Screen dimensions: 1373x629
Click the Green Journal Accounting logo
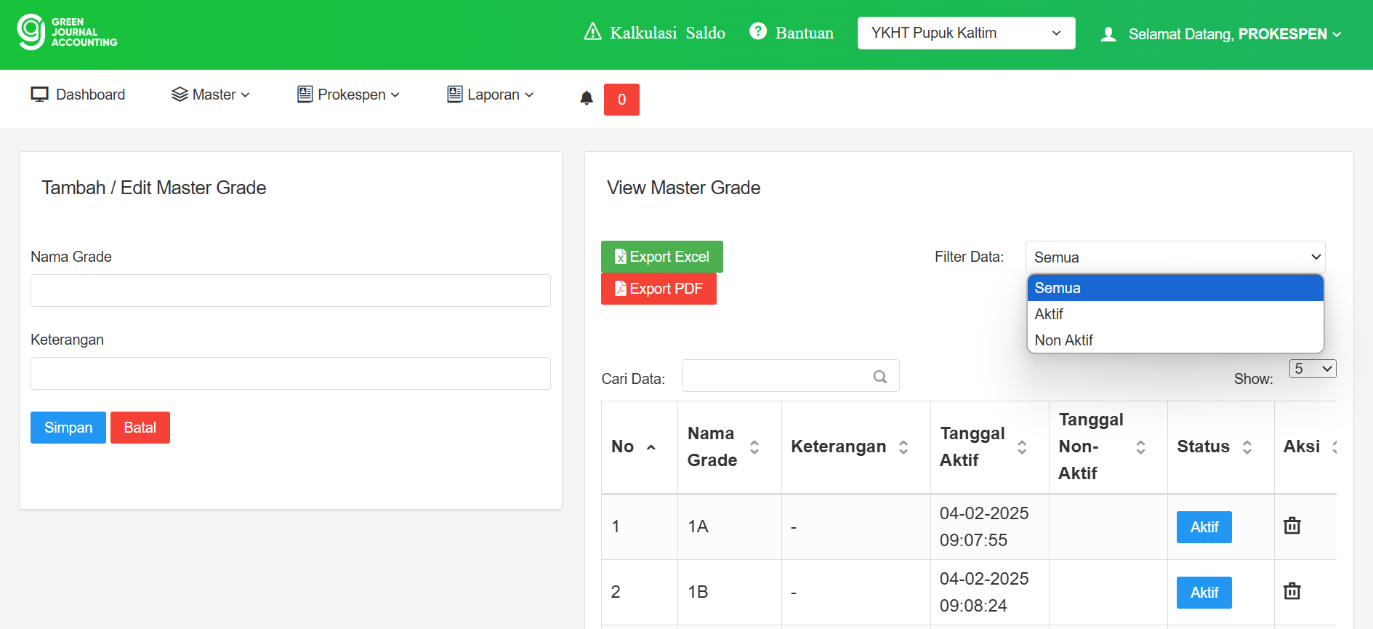(67, 33)
